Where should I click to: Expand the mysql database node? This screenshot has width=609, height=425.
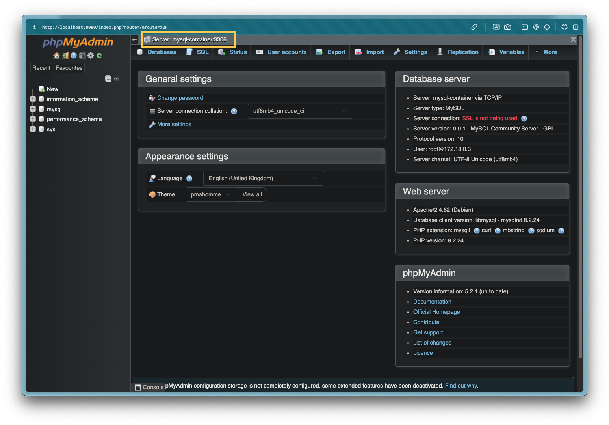(33, 109)
